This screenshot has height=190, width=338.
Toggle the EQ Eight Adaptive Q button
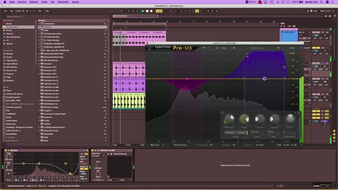83,169
